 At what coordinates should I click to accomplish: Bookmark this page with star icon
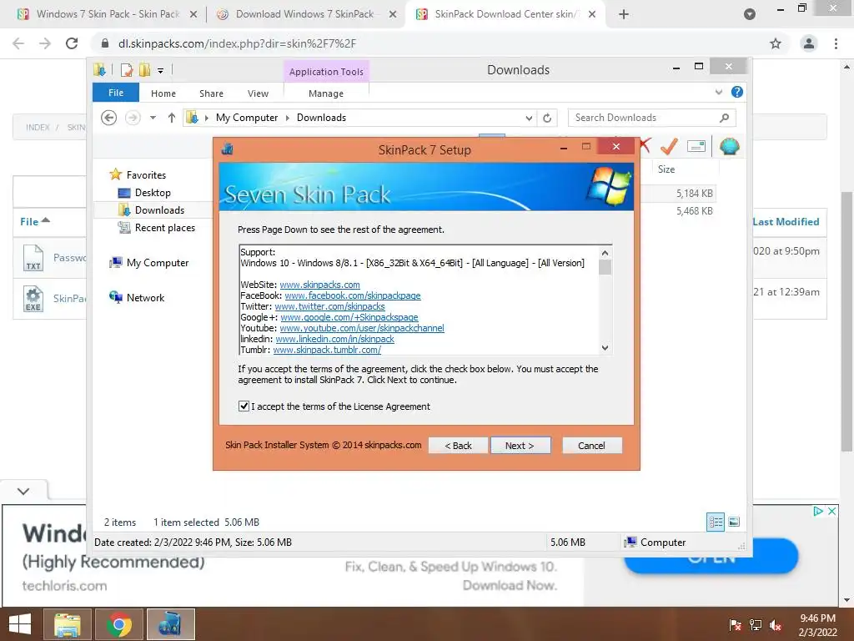click(776, 43)
